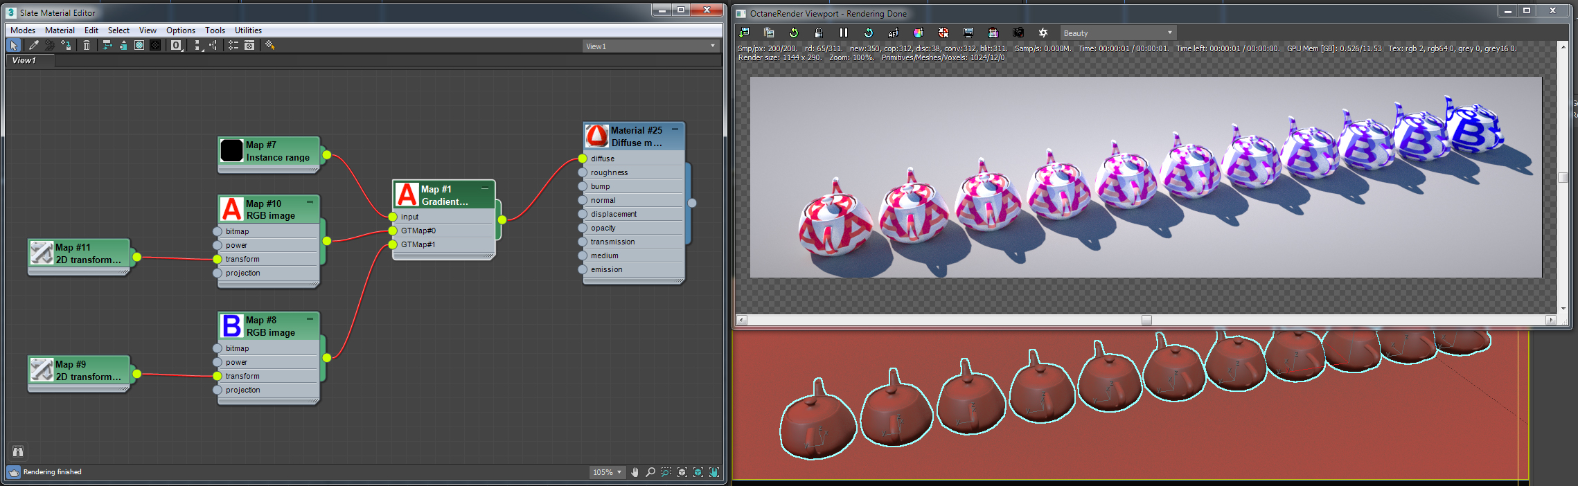Click Octane viewport vertical scrollbar thumb
1578x486 pixels.
1563,177
